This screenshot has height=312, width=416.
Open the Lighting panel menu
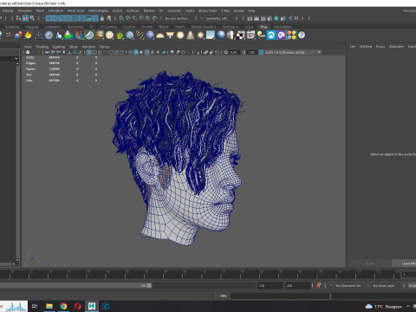coord(59,47)
